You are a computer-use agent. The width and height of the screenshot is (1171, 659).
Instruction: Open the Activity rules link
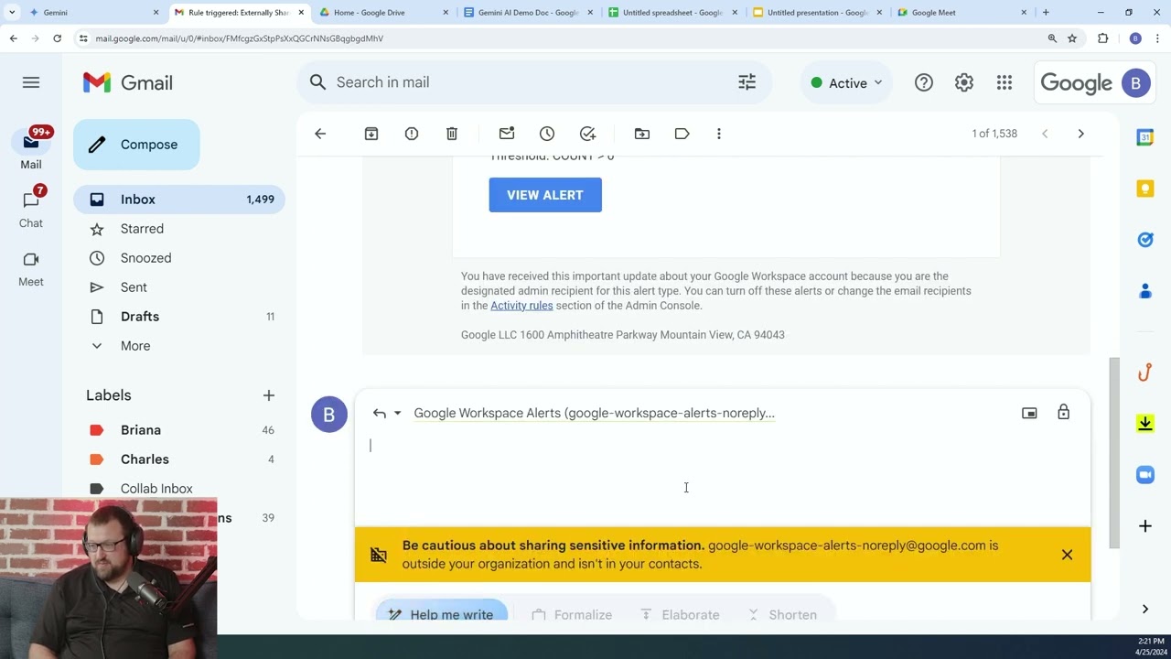[521, 306]
